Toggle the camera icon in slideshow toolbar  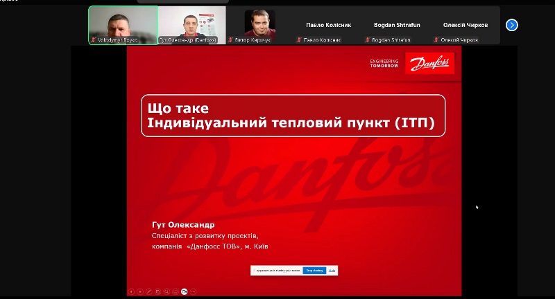pyautogui.click(x=185, y=291)
